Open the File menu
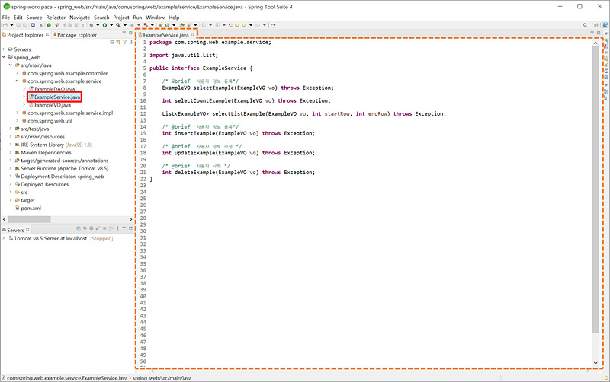Screen dimensions: 610x382 6,18
